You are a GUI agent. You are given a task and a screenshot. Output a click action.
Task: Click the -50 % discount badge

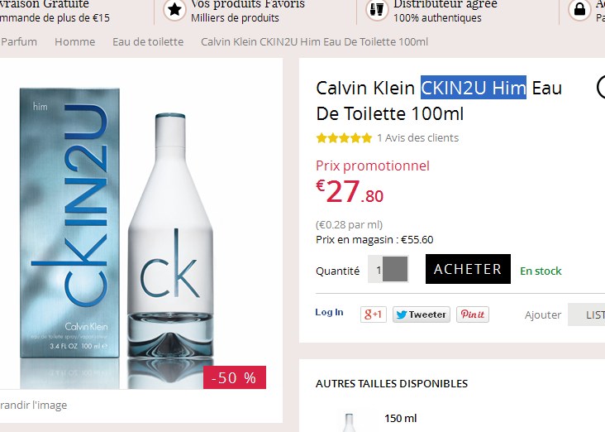click(x=234, y=377)
